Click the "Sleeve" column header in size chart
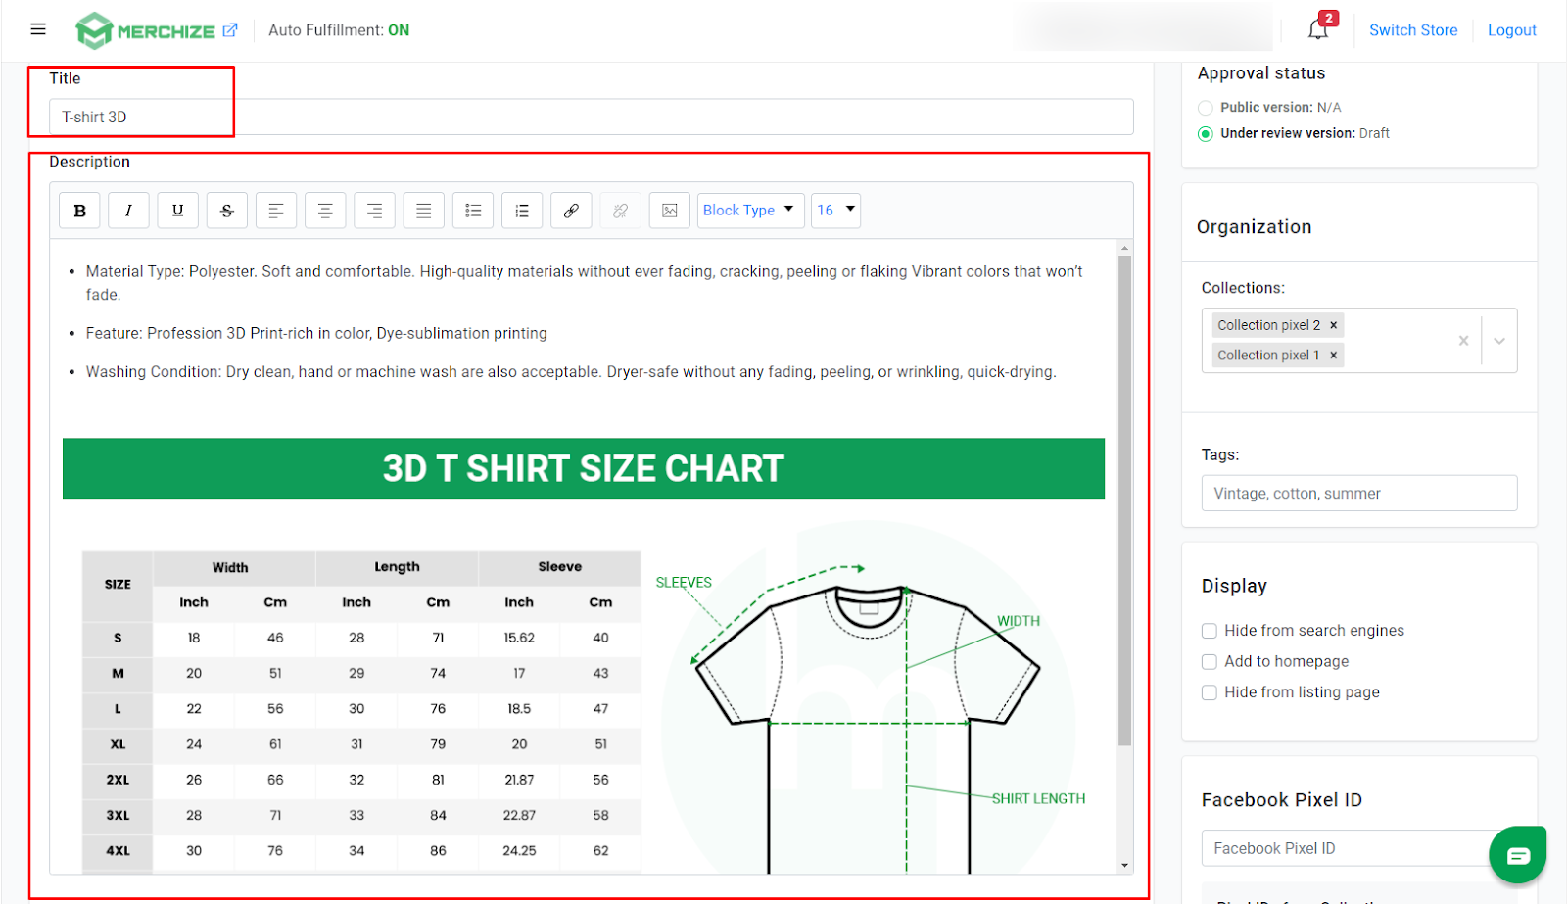The height and width of the screenshot is (904, 1567). tap(560, 567)
